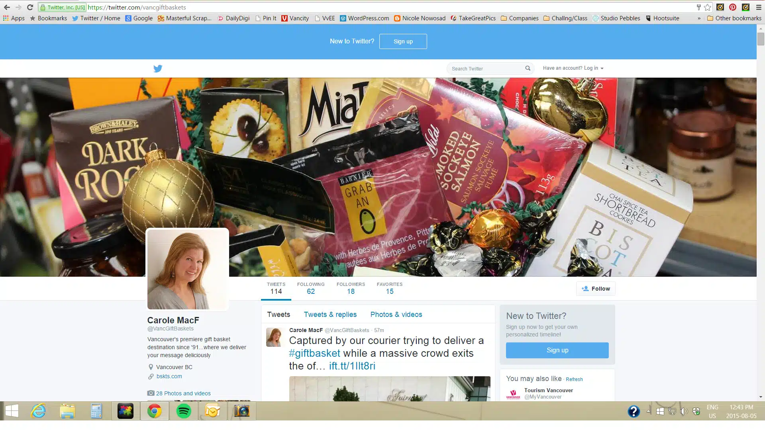Open the large profile photo

pyautogui.click(x=187, y=270)
